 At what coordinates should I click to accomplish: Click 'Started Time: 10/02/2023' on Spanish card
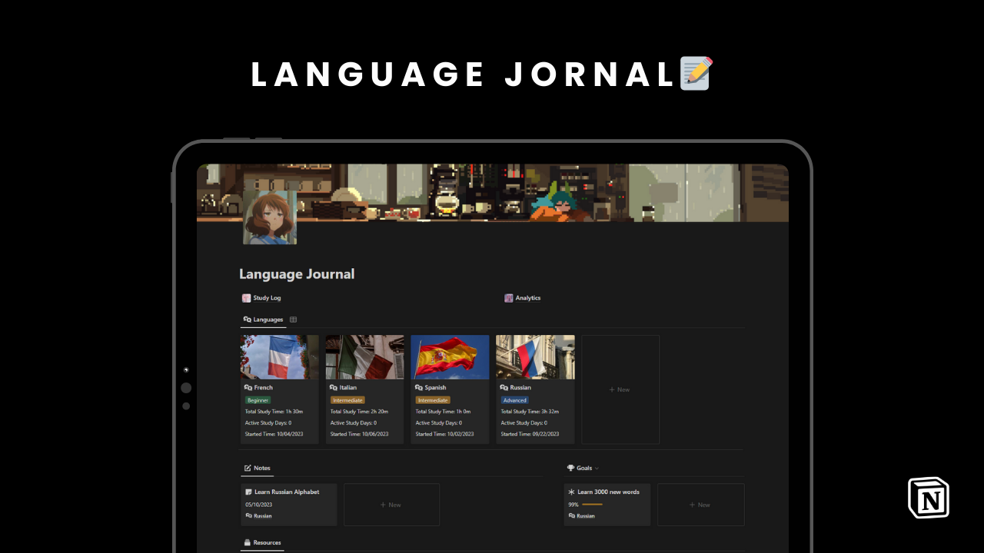444,434
